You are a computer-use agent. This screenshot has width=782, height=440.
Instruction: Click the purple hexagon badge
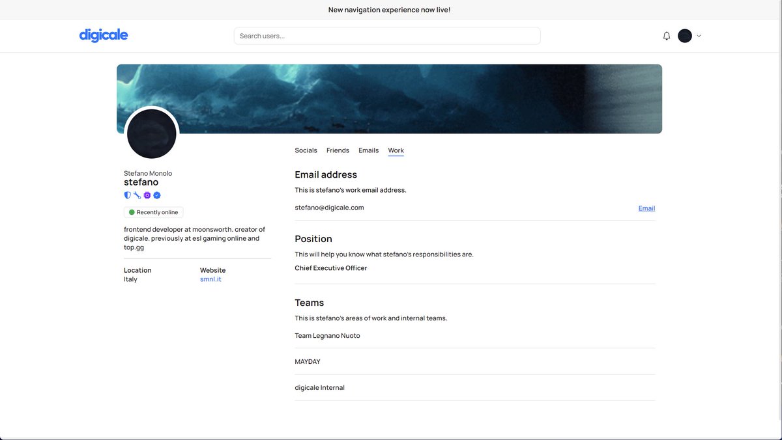coord(147,195)
